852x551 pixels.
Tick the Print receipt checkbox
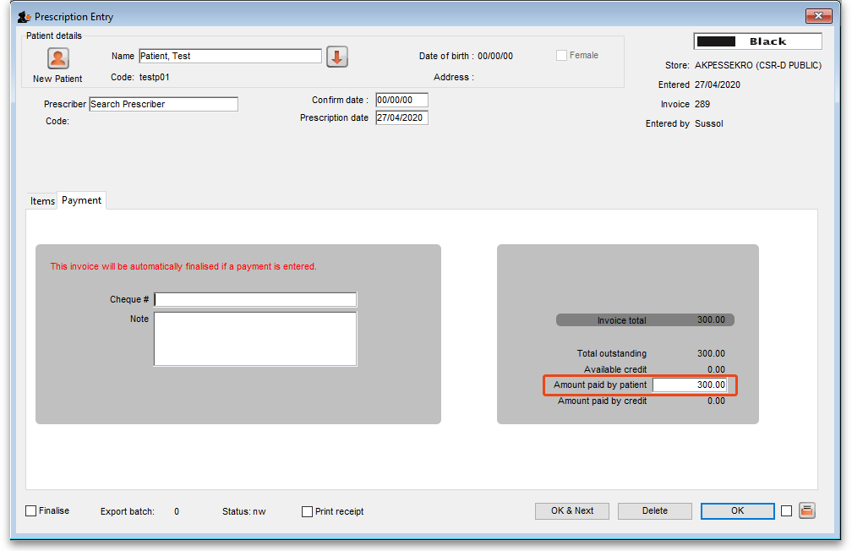(308, 511)
